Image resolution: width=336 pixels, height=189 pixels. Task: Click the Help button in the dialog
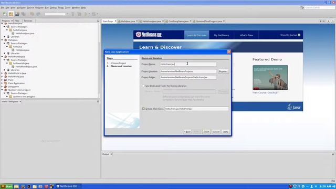(x=225, y=132)
